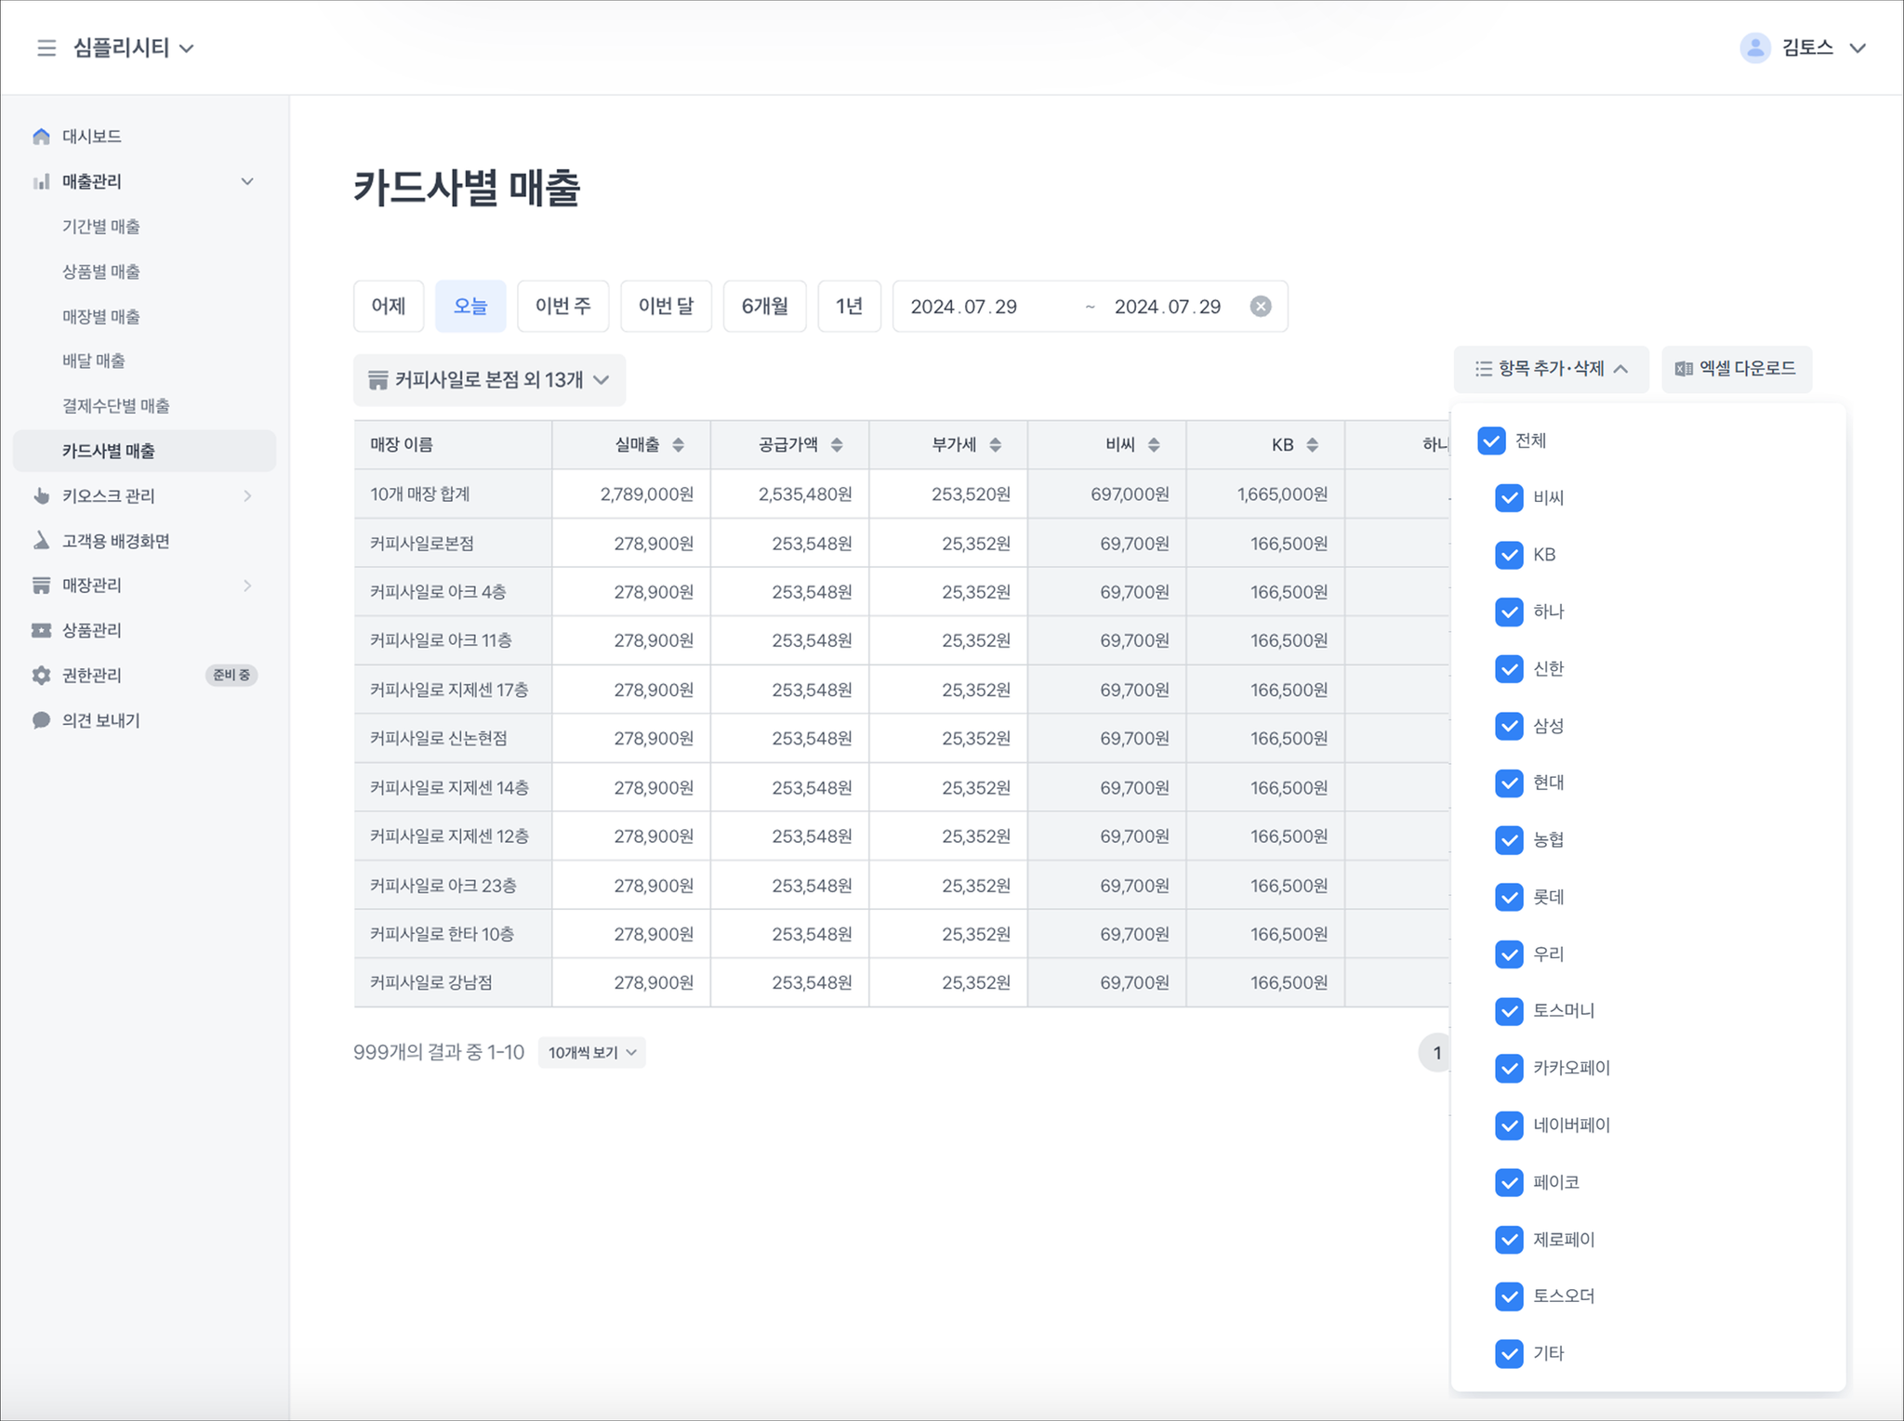Uncheck the 전체 checkbox

(x=1491, y=441)
